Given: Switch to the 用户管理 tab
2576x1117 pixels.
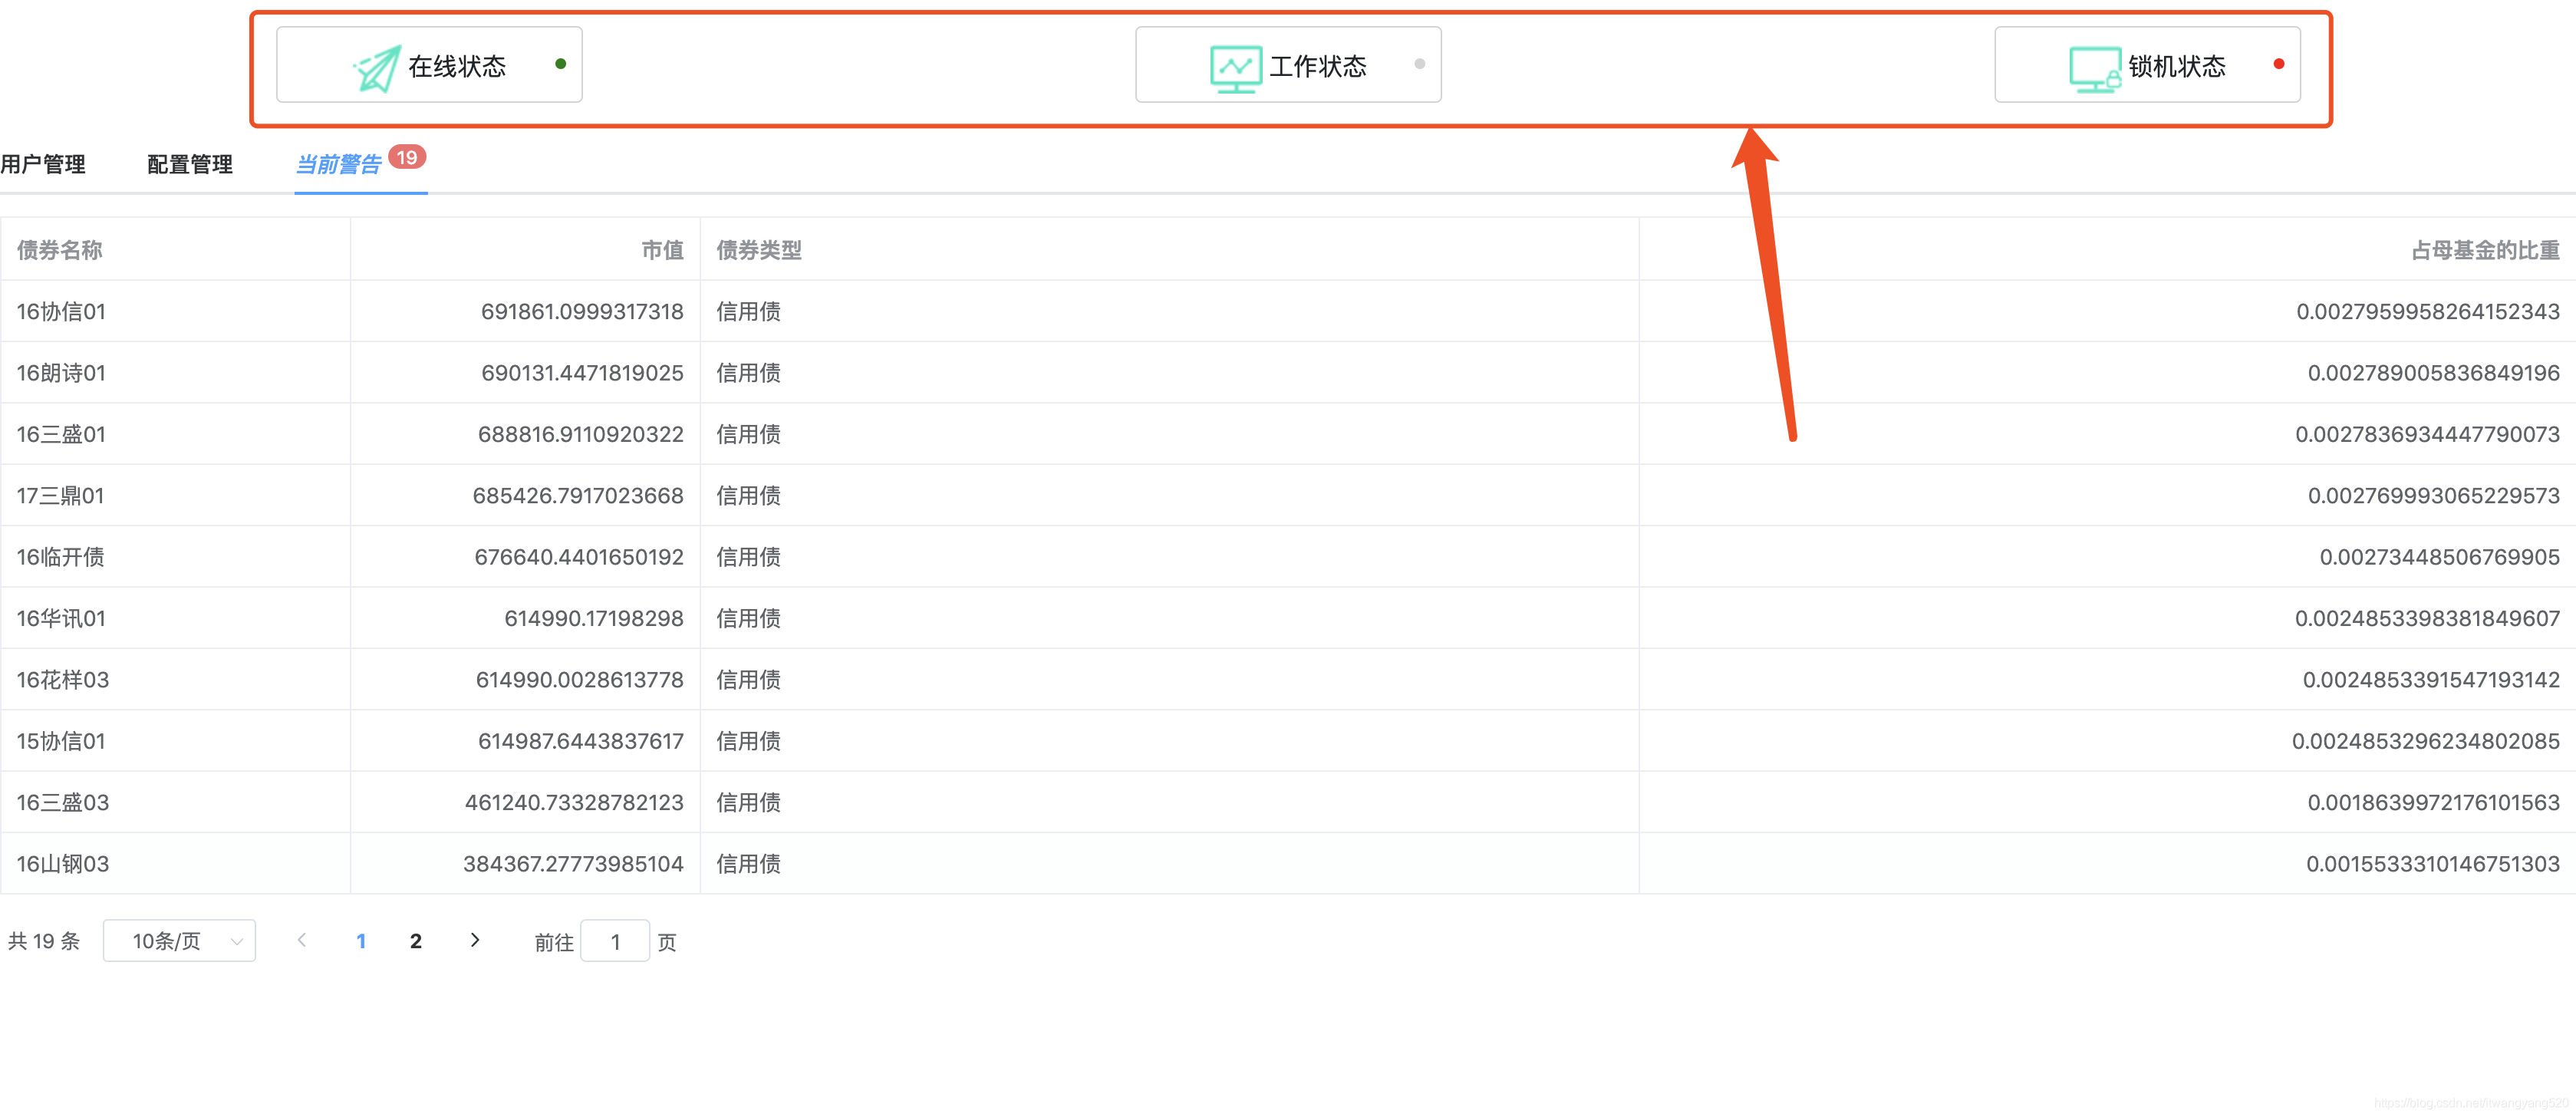Looking at the screenshot, I should point(43,164).
